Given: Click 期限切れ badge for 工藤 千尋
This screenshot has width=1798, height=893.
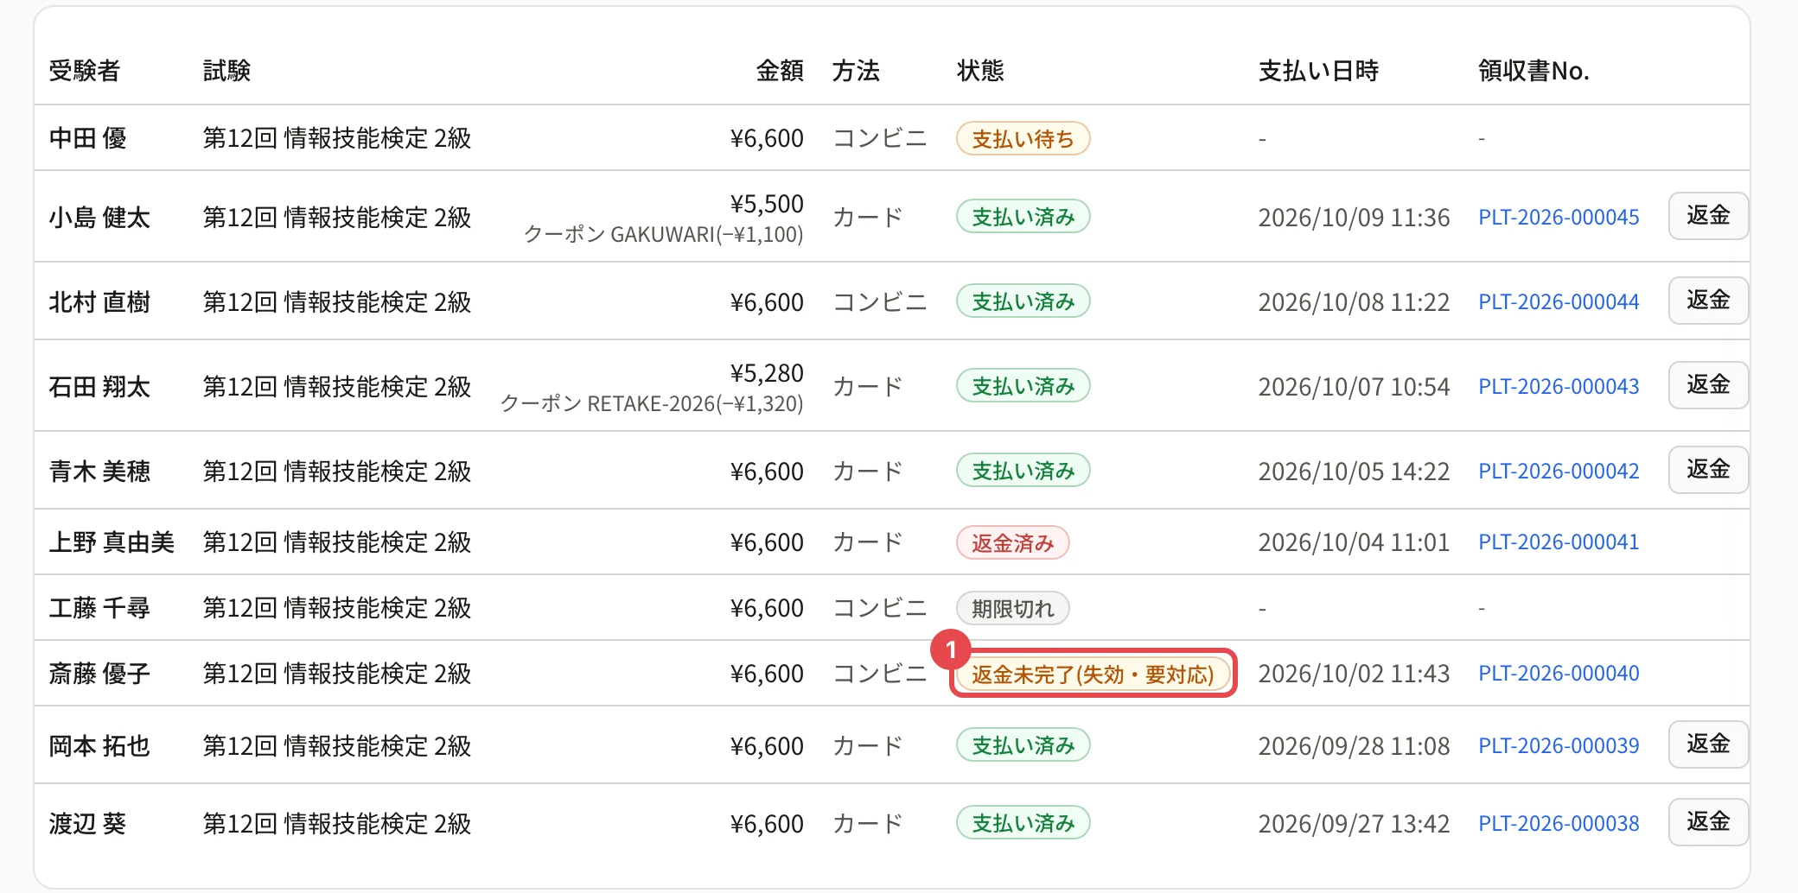Looking at the screenshot, I should tap(1012, 608).
